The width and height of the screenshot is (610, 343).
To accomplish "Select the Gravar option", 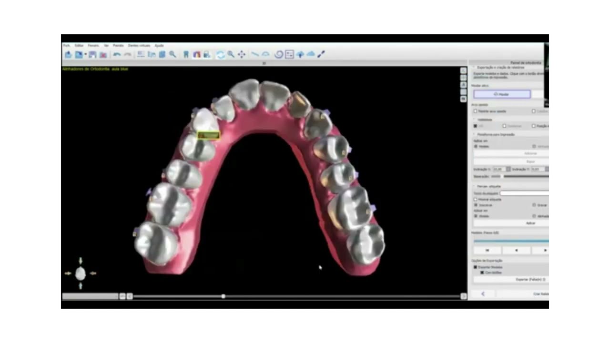I will tap(534, 205).
